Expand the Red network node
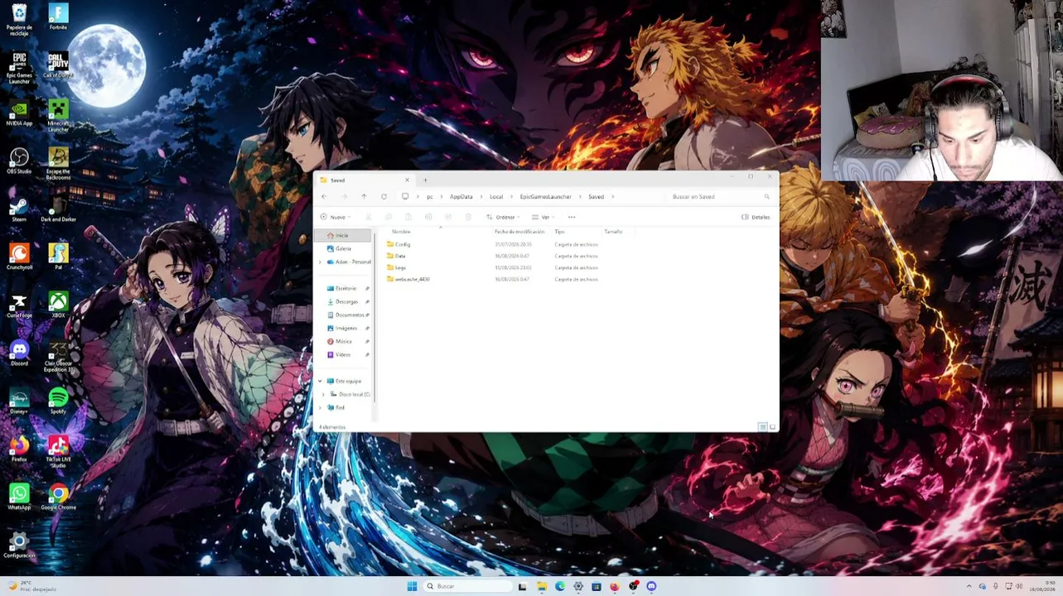Screen dimensions: 1063x596 pos(321,407)
